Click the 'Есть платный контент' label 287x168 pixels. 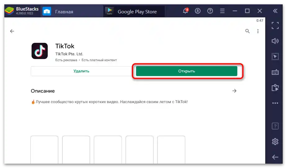click(x=99, y=60)
